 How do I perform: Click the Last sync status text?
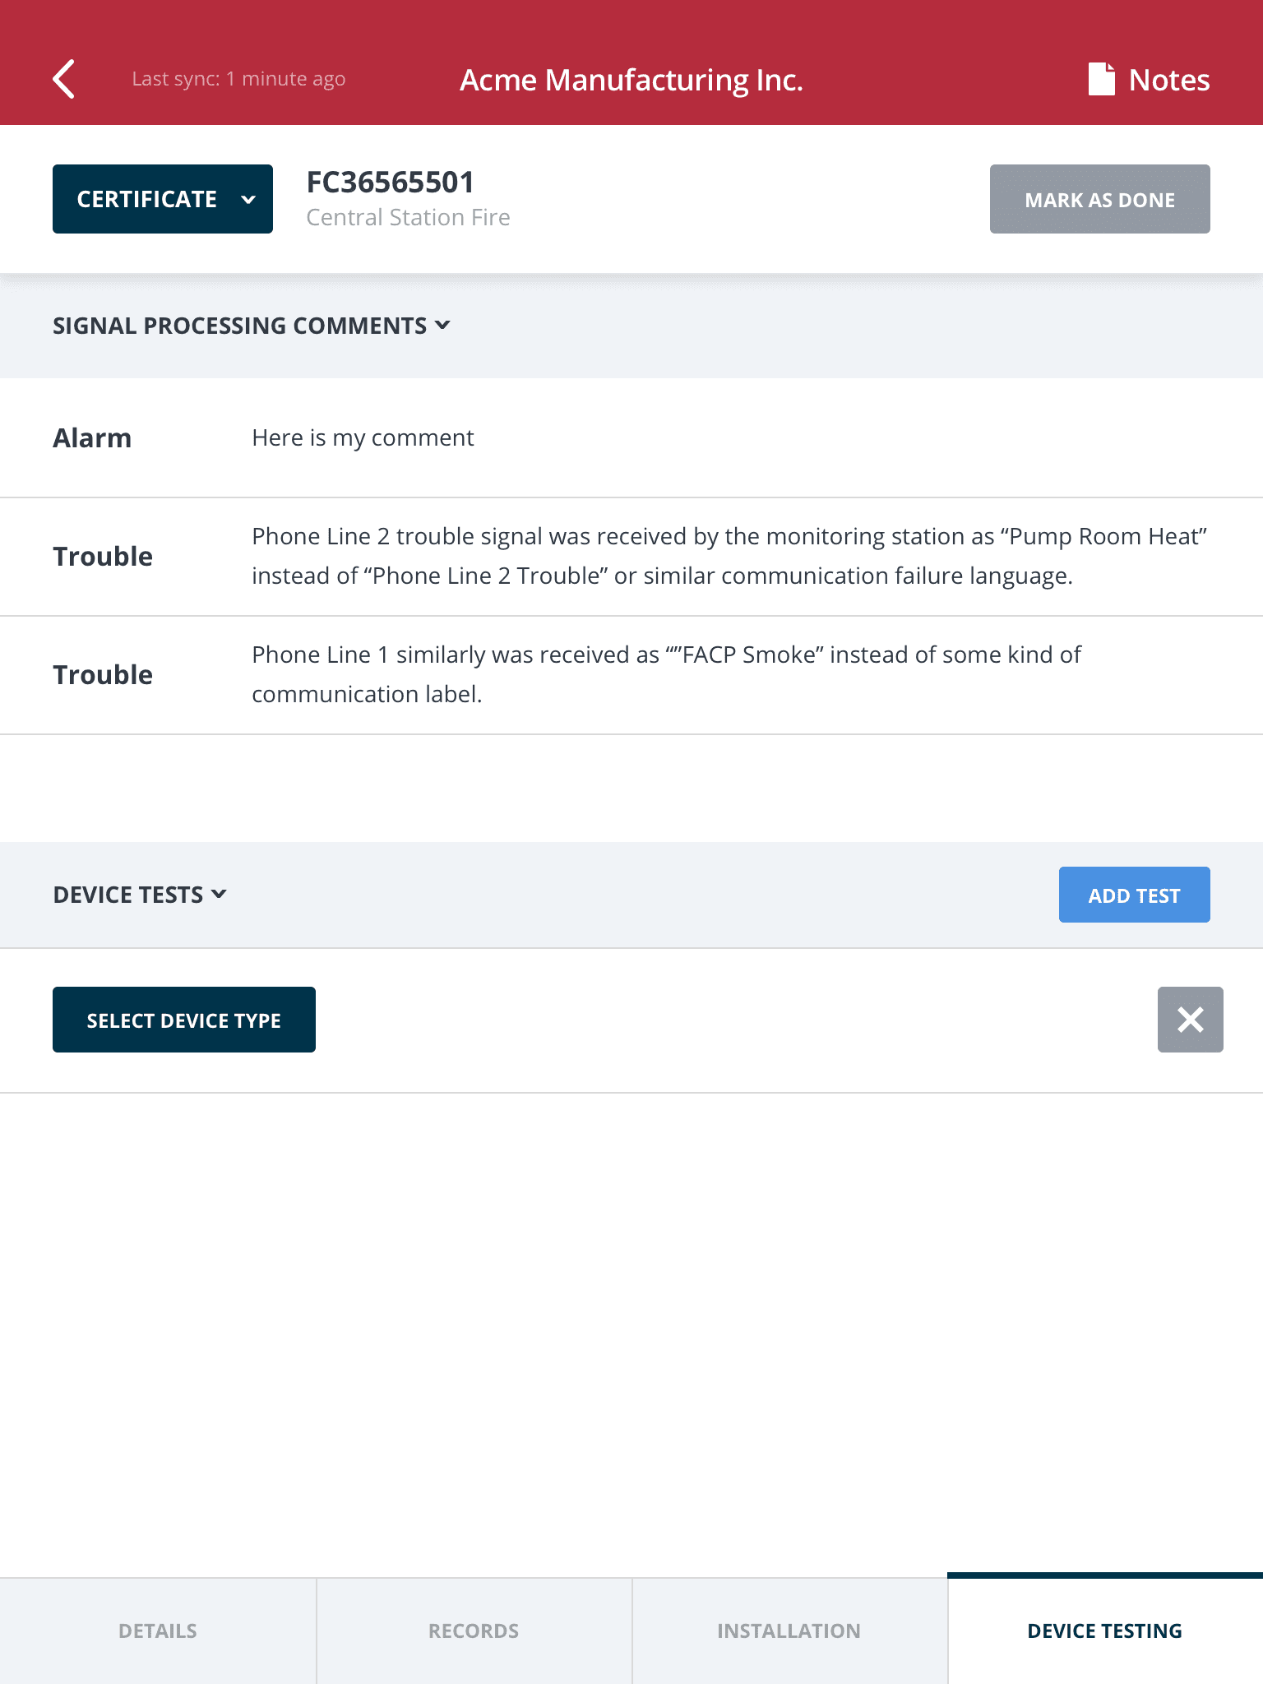pos(238,79)
